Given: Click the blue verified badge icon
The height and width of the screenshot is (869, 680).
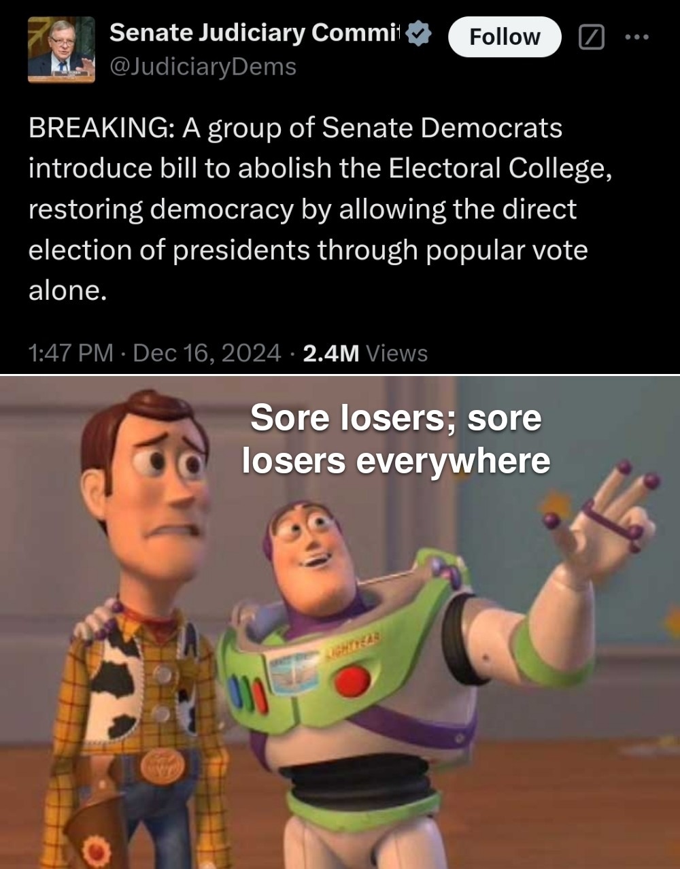Looking at the screenshot, I should (x=418, y=33).
